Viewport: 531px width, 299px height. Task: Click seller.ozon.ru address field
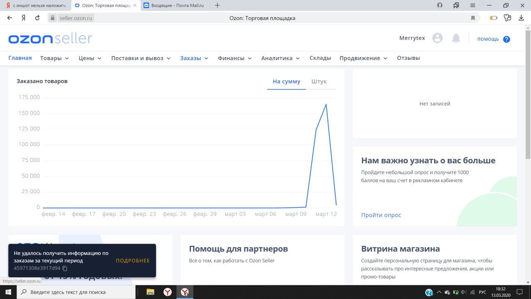click(76, 18)
